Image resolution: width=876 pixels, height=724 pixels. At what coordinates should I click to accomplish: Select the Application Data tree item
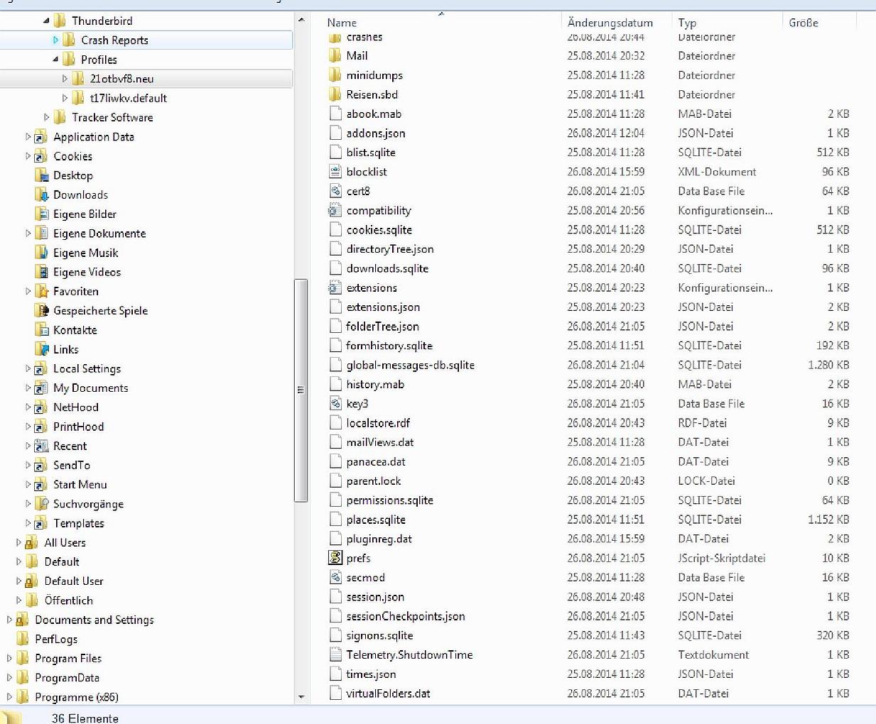click(93, 137)
